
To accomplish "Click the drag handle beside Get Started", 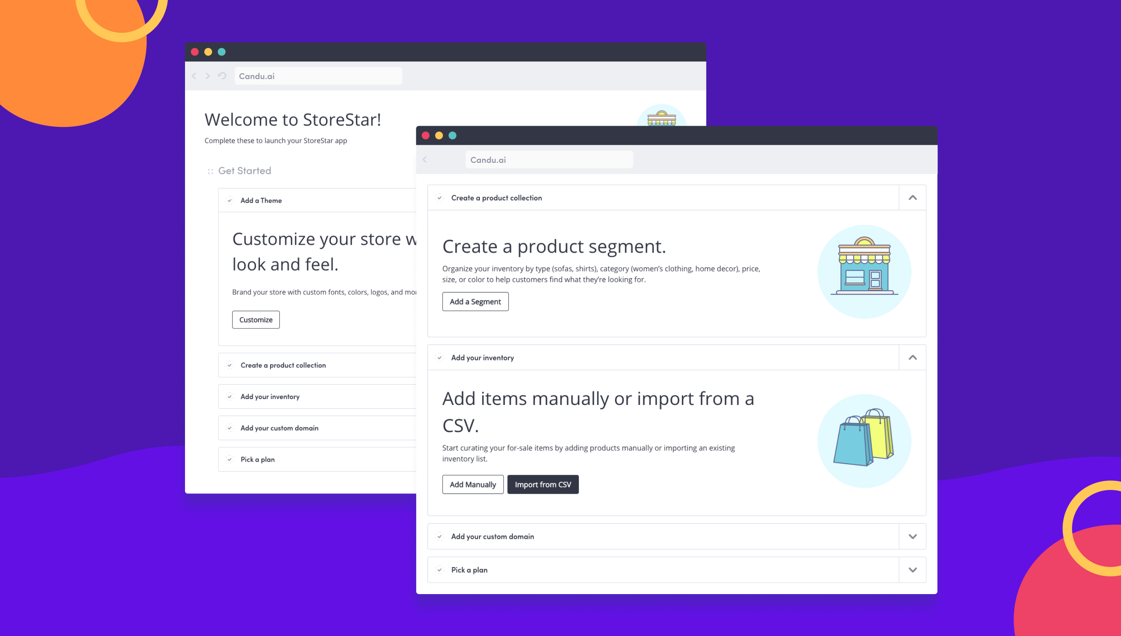I will (210, 171).
